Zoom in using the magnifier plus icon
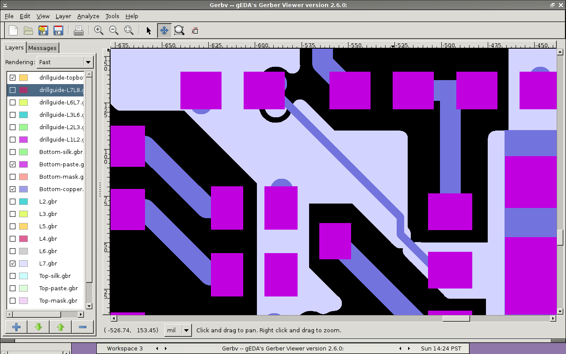The width and height of the screenshot is (566, 354). coord(99,31)
